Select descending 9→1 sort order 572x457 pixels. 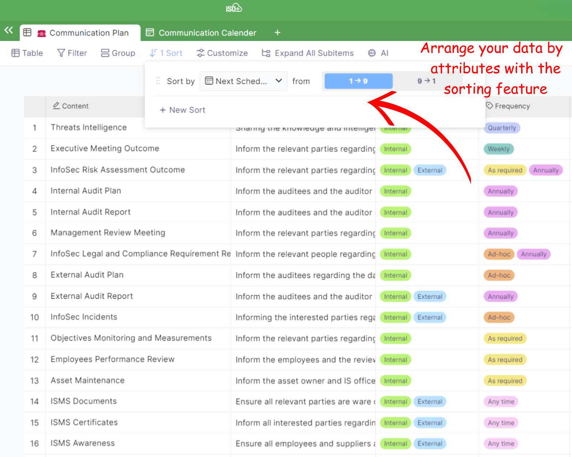pos(426,81)
